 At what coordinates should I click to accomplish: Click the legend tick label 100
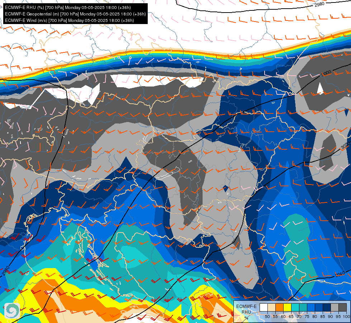(347, 317)
